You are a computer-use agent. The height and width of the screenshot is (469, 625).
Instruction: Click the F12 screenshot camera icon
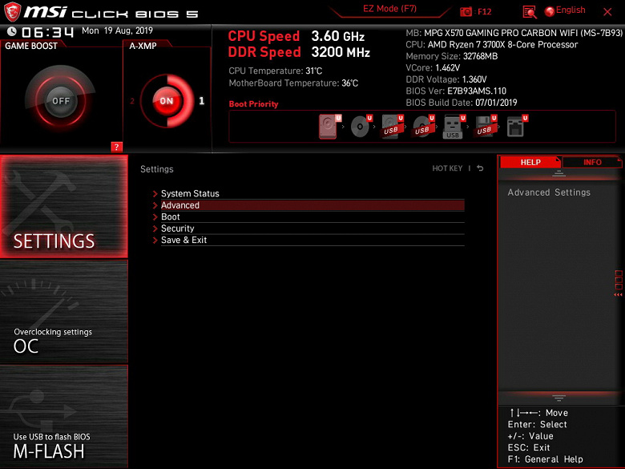466,11
